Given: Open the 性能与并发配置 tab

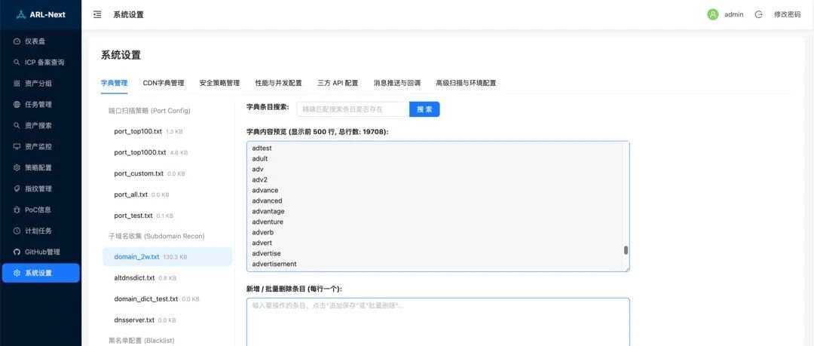Looking at the screenshot, I should coord(279,83).
